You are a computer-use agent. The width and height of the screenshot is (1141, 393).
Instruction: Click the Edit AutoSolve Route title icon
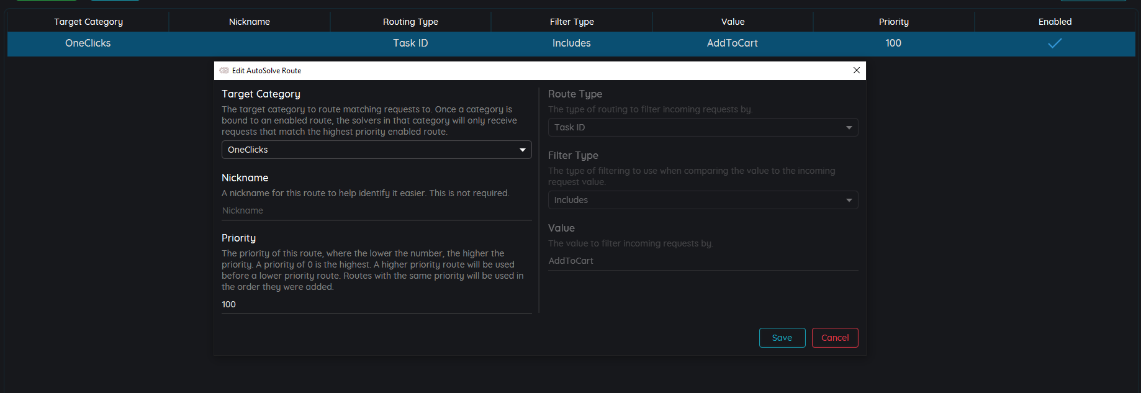click(224, 71)
